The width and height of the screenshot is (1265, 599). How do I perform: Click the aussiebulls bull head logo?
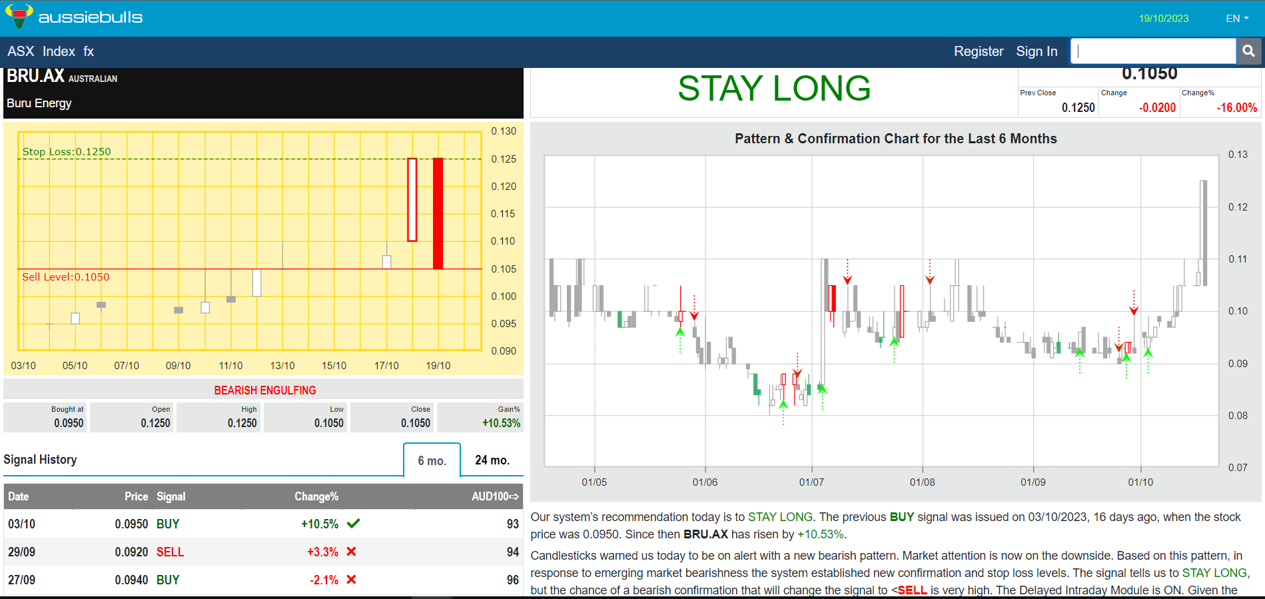pos(19,16)
